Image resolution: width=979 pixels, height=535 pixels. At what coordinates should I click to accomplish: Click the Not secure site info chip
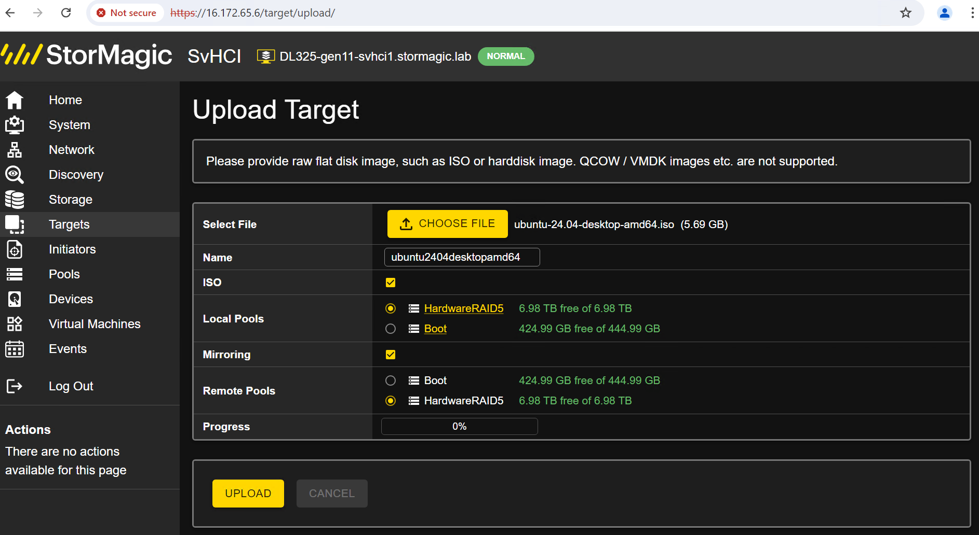127,13
